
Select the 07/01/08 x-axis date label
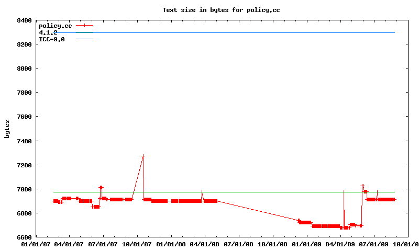(x=239, y=244)
